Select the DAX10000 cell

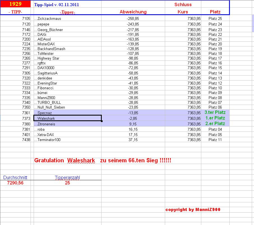click(x=67, y=68)
